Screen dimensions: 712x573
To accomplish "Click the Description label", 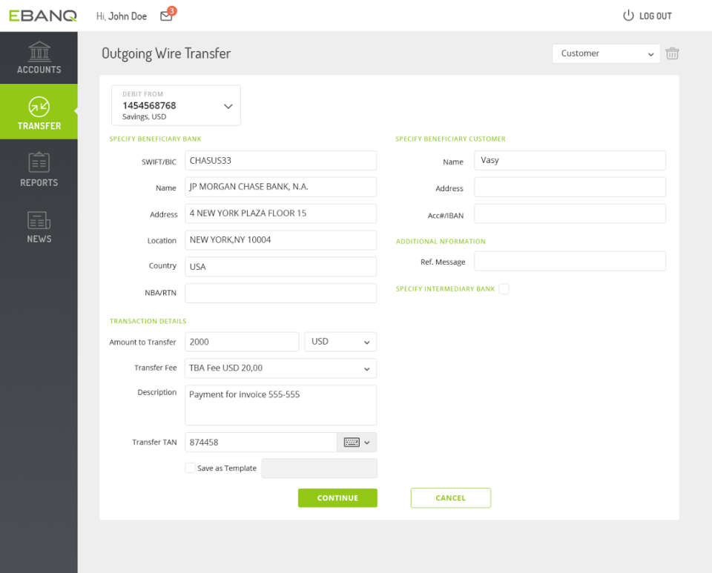I will [x=157, y=392].
